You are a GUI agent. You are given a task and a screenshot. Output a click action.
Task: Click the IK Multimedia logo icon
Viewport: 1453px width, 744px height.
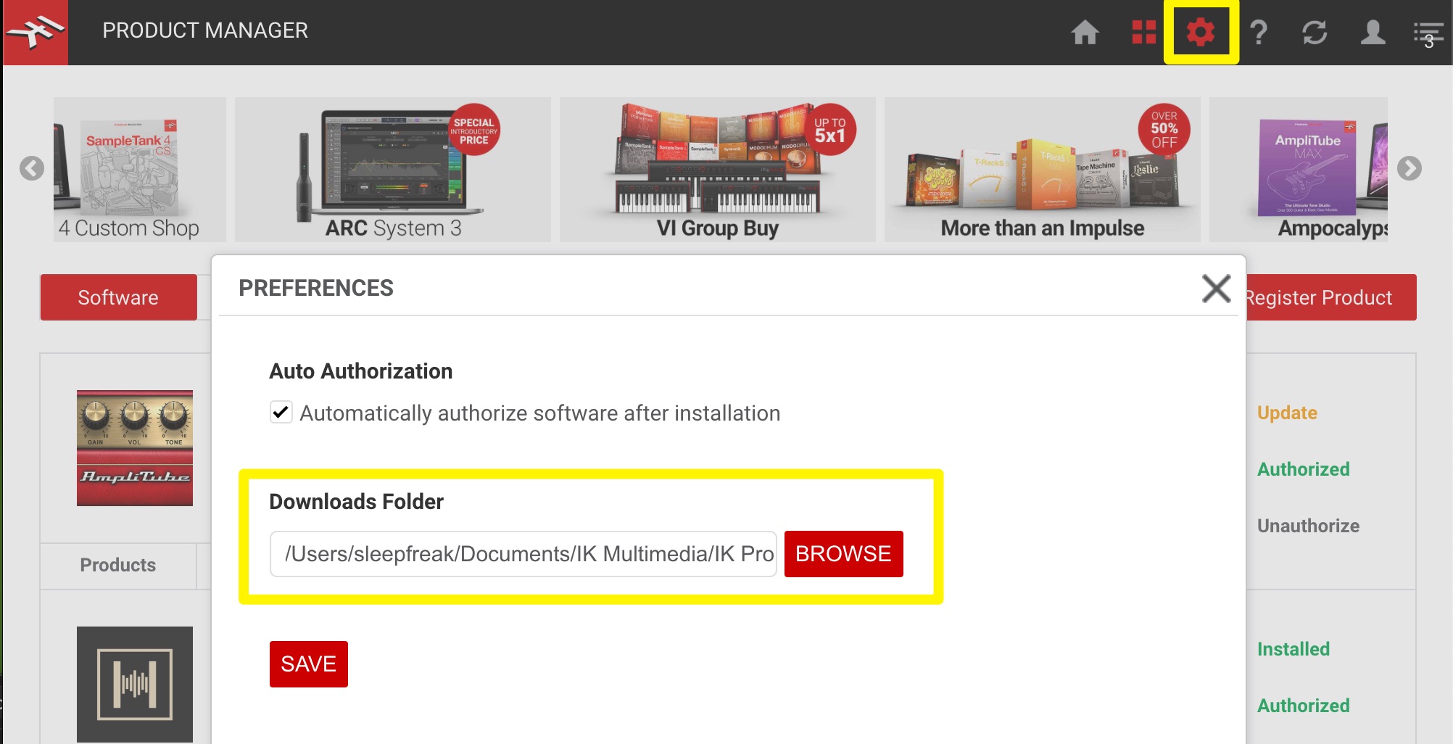pos(36,33)
